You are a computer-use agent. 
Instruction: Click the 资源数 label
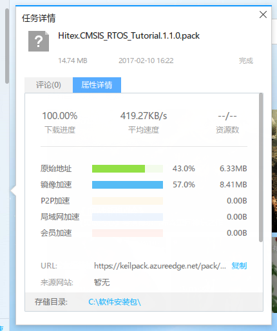click(x=227, y=130)
